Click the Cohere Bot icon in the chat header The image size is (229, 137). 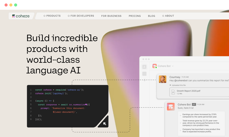155,66
